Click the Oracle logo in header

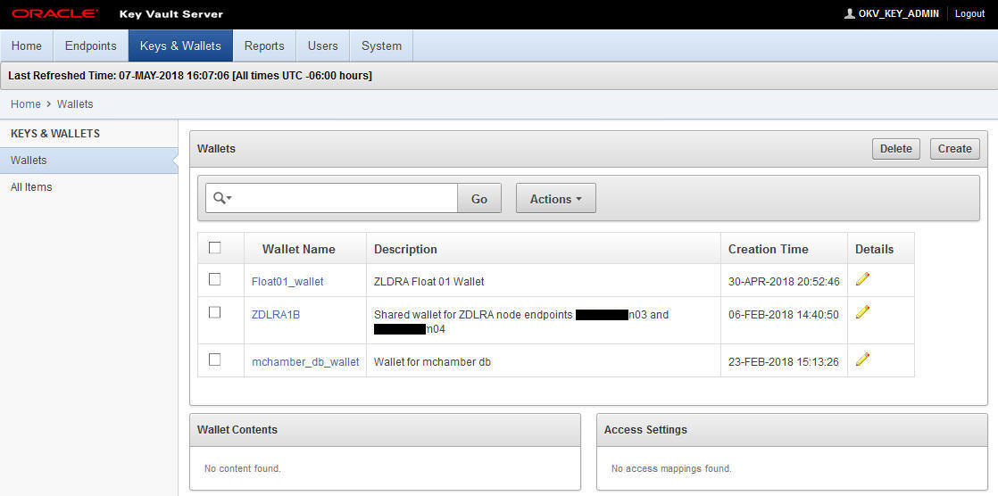(54, 13)
